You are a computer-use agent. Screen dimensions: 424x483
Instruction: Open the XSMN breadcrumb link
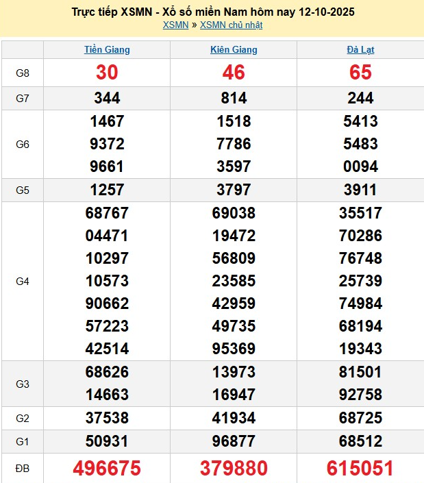(x=175, y=25)
